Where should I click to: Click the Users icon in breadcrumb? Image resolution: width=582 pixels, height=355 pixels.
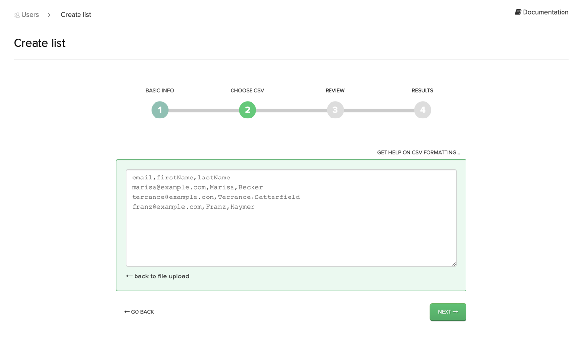pyautogui.click(x=17, y=15)
